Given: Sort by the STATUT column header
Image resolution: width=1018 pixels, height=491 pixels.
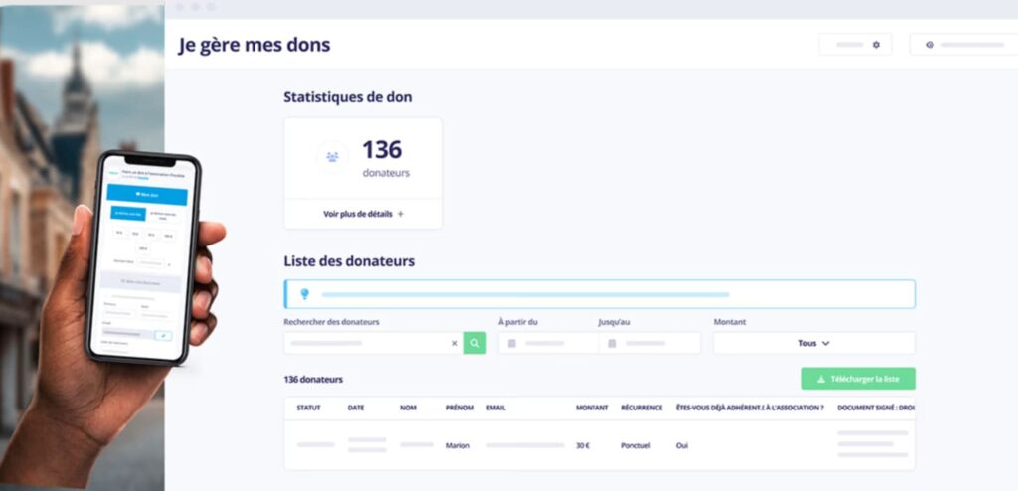Looking at the screenshot, I should [x=308, y=408].
